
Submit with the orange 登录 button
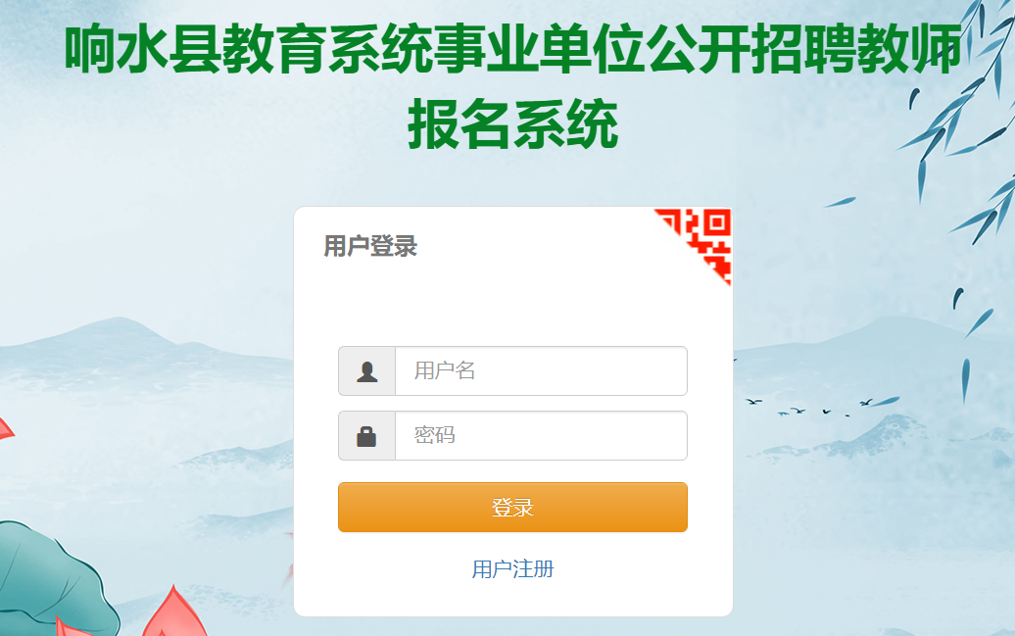(512, 507)
